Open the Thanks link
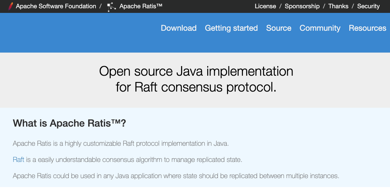This screenshot has width=390, height=195. pyautogui.click(x=338, y=6)
